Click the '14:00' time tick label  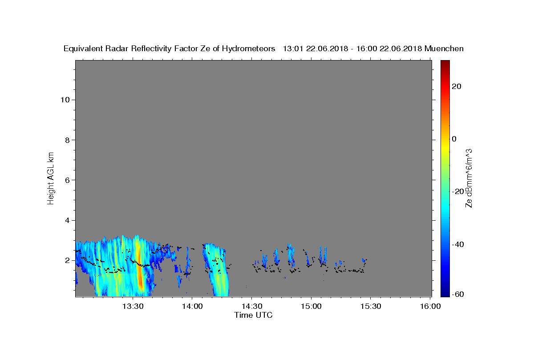point(192,306)
